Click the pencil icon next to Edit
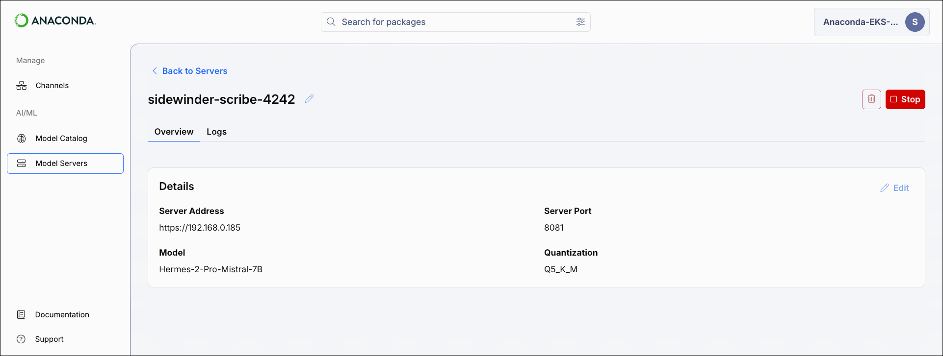 coord(885,188)
